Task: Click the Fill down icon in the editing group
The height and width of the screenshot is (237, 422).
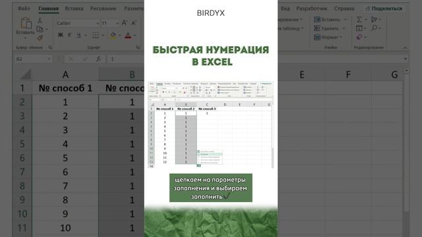Action: (x=359, y=28)
